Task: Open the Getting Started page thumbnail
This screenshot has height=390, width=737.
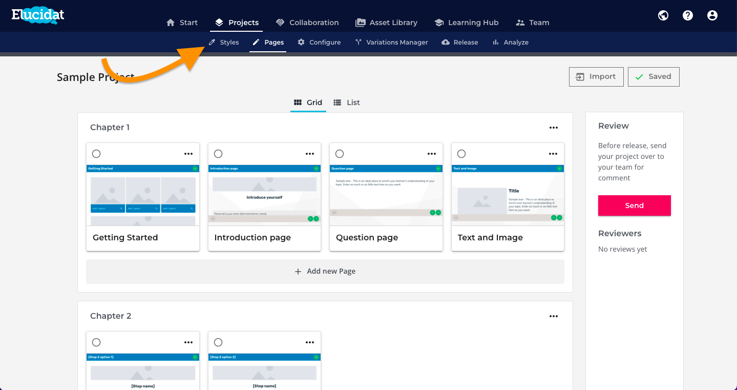Action: [143, 195]
